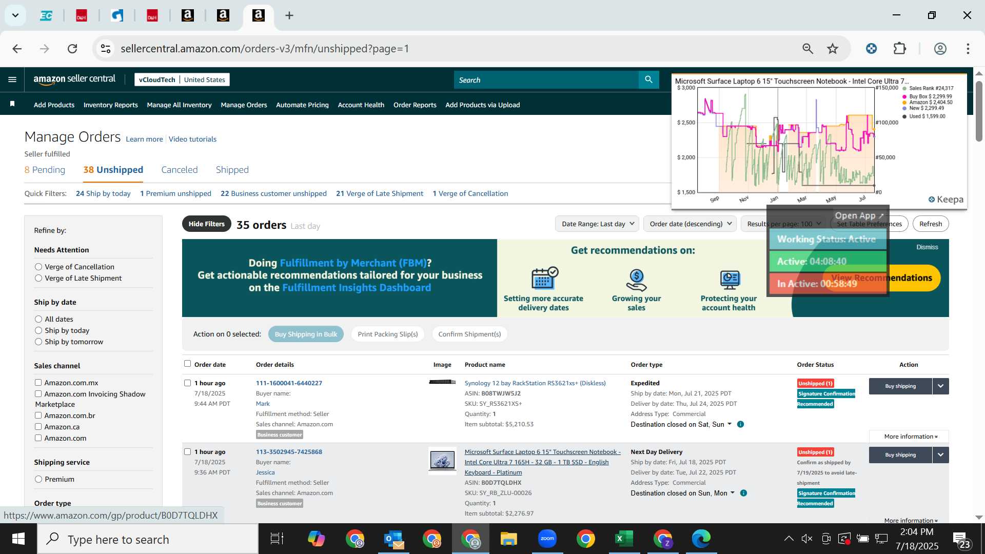985x554 pixels.
Task: Open Chrome three-dot menu
Action: point(968,49)
